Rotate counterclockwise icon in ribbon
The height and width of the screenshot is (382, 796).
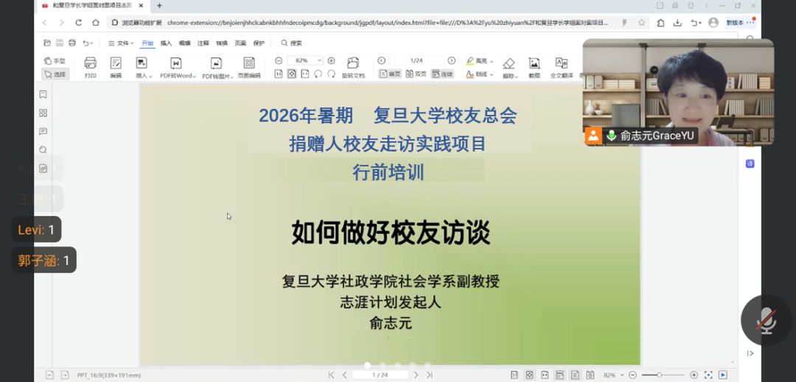[318, 74]
